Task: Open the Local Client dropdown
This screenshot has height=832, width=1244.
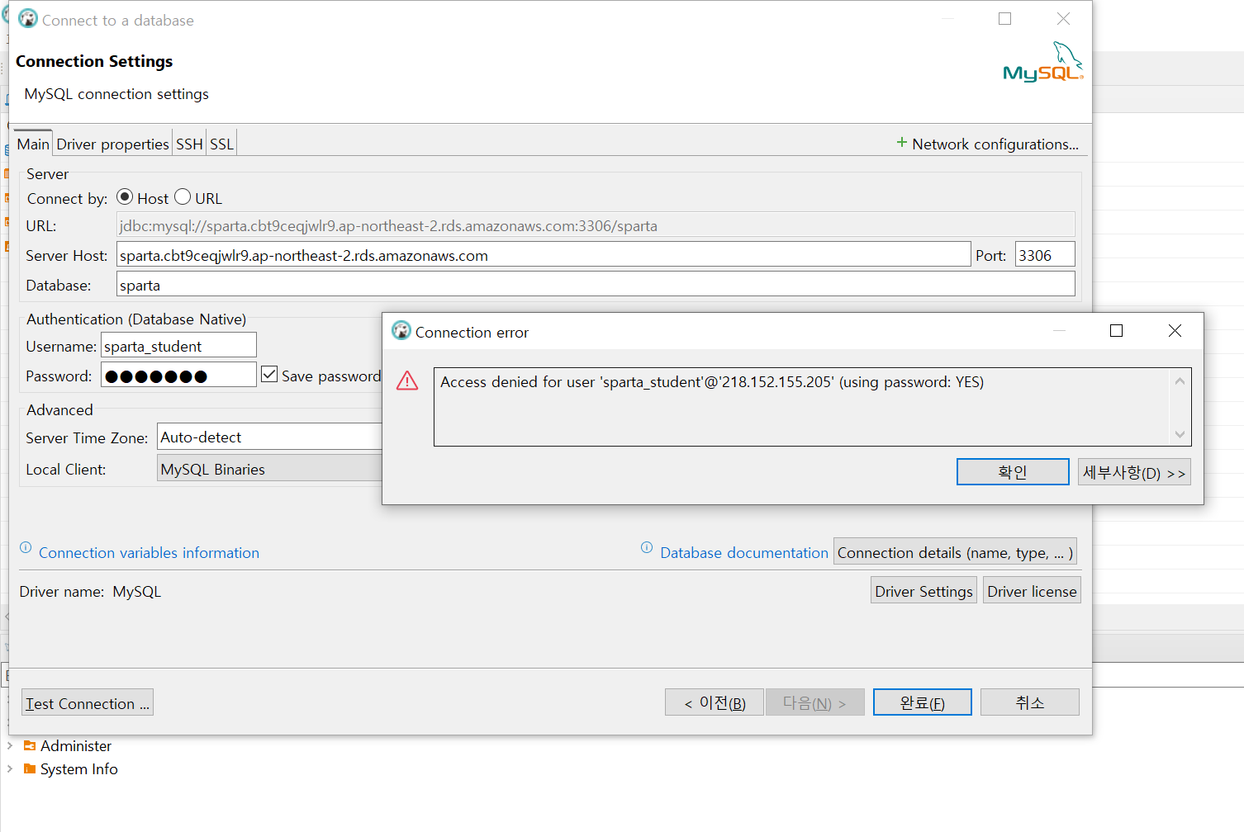Action: point(269,469)
